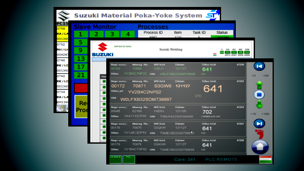Click the SERVER status button

[x=116, y=160]
